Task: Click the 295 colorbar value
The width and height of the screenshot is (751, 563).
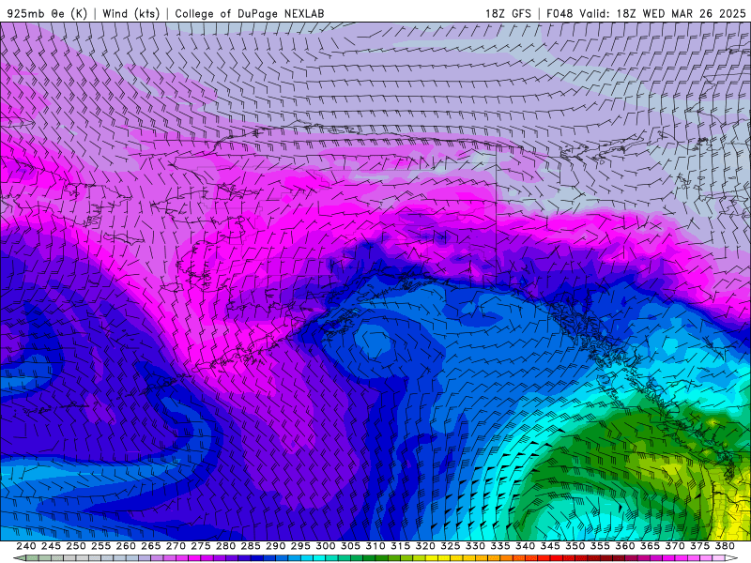Action: coord(300,546)
